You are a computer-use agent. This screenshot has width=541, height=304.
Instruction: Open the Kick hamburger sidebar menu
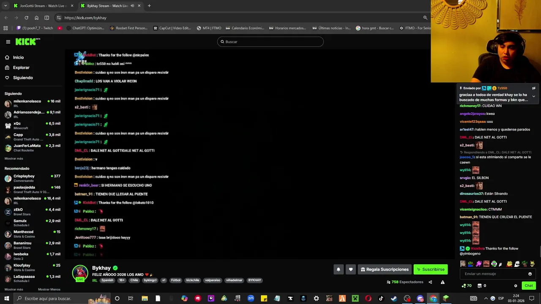point(8,42)
